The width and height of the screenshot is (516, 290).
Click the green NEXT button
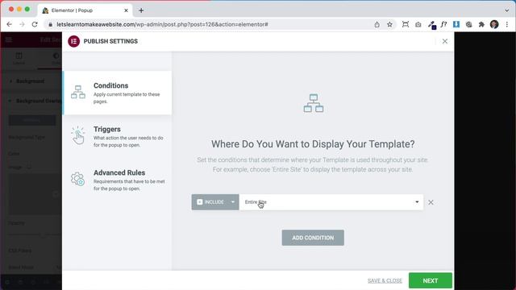tap(430, 280)
